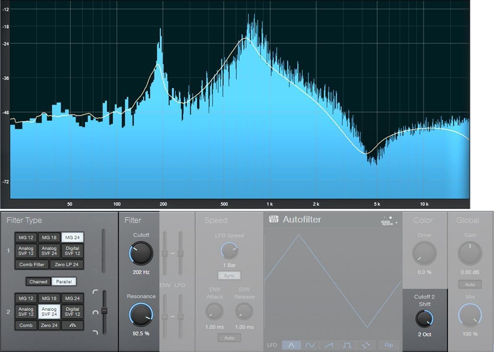Enable Sync for LFO Speed
The image size is (494, 352).
[x=229, y=276]
